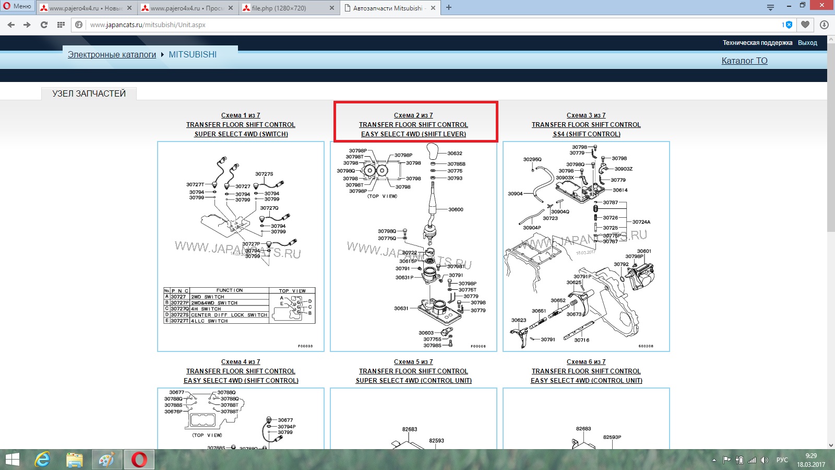Open the downloads arrow icon
This screenshot has width=835, height=470.
[x=824, y=25]
